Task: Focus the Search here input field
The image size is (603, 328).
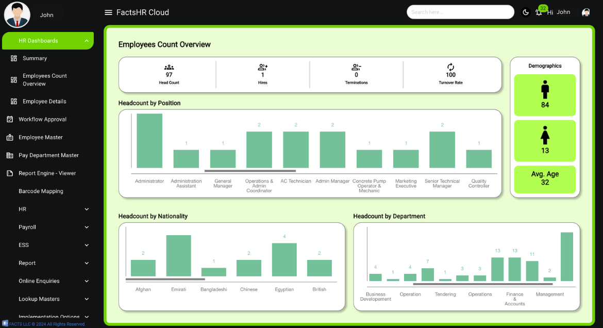Action: (x=460, y=12)
